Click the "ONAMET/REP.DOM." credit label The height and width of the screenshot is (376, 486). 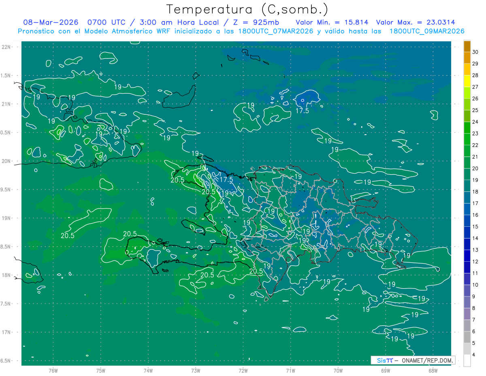click(x=427, y=360)
